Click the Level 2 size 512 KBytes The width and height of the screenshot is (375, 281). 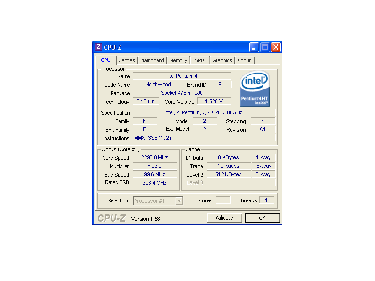229,174
